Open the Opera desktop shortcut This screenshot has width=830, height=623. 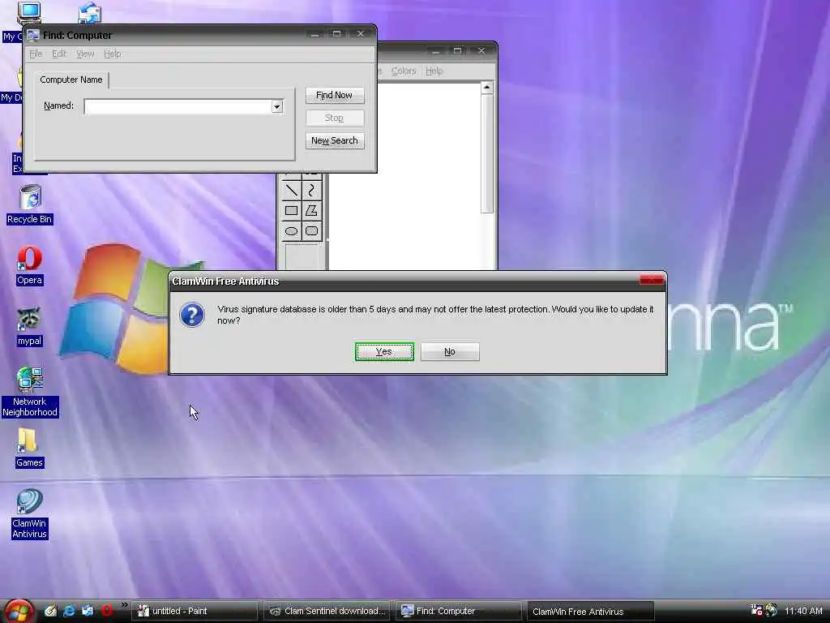coord(29,266)
